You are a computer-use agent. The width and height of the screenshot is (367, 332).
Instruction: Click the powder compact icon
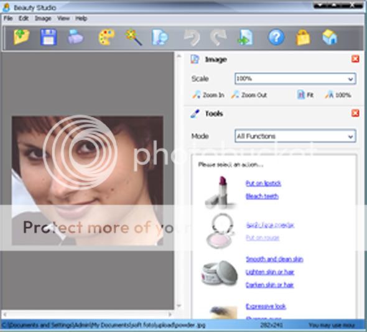(220, 231)
